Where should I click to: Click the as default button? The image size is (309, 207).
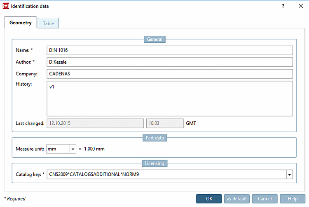tap(236, 199)
